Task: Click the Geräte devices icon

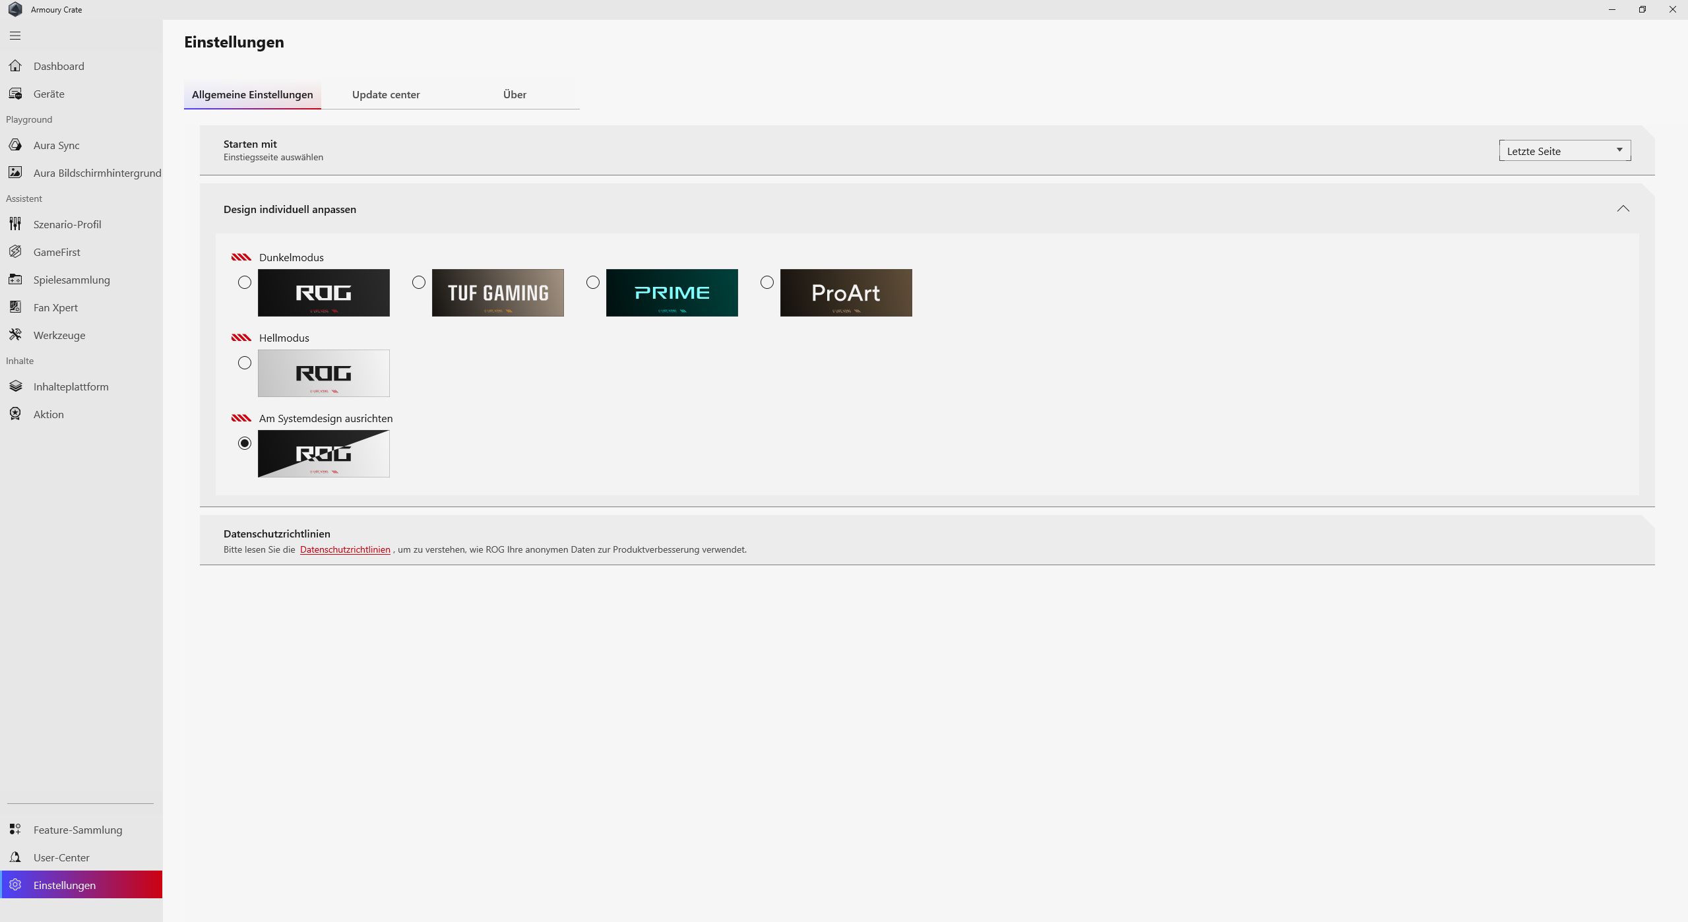Action: tap(15, 94)
